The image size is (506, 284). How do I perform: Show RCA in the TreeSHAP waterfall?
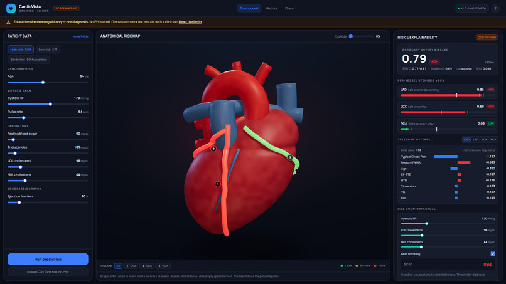click(493, 140)
